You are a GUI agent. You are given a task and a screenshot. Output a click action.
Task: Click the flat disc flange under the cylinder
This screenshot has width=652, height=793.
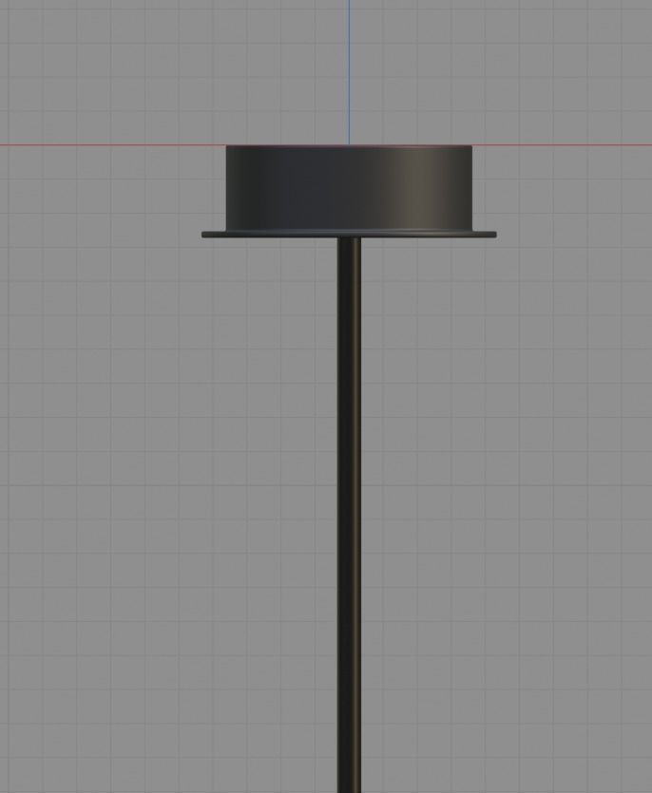point(350,235)
